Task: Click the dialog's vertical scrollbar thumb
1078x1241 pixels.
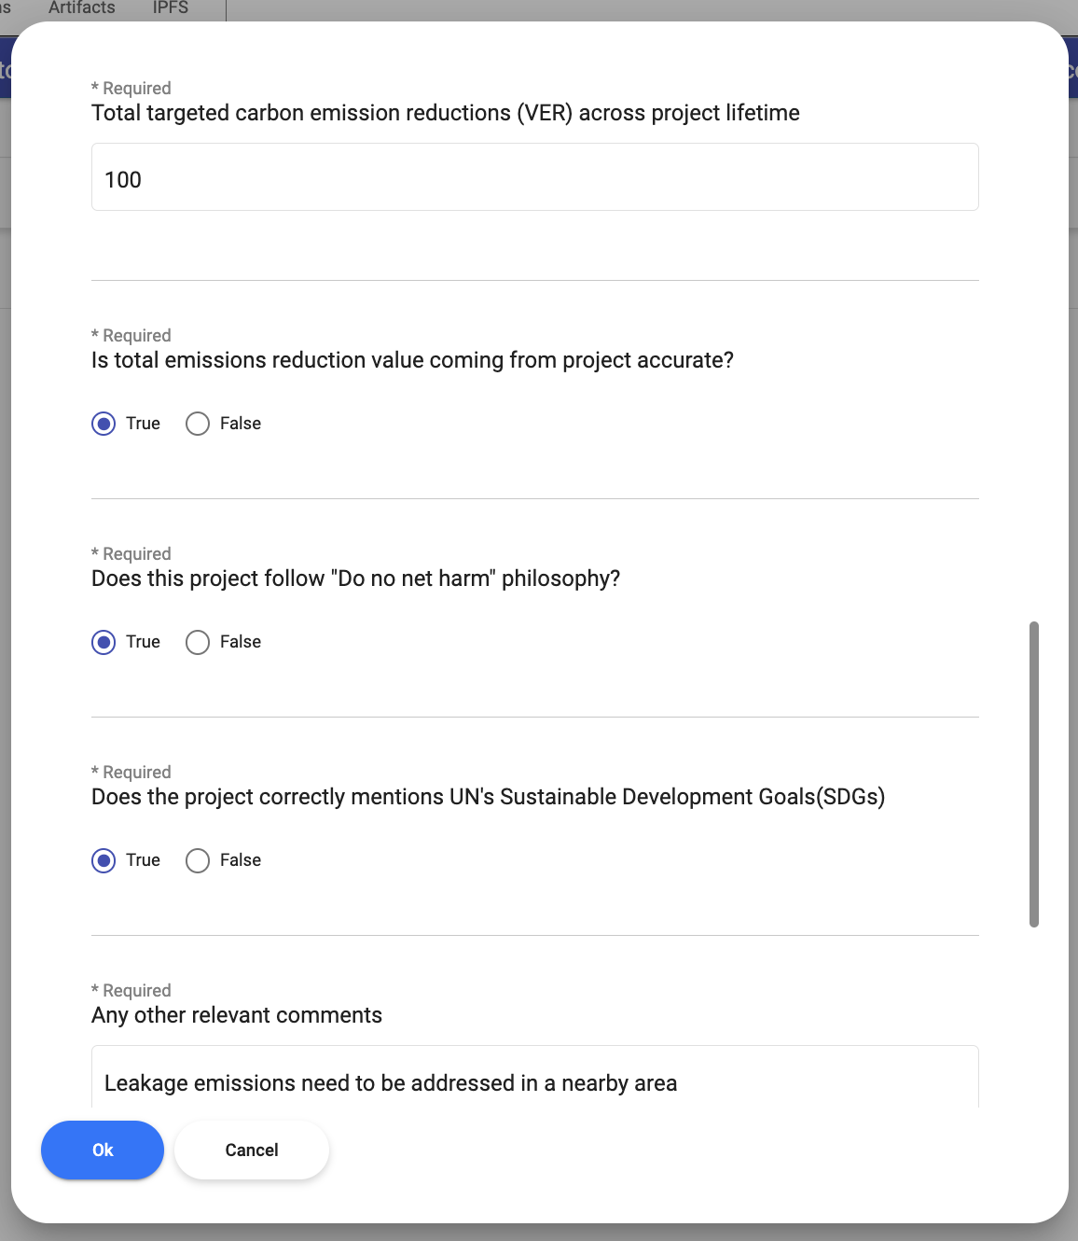Action: (x=1033, y=774)
